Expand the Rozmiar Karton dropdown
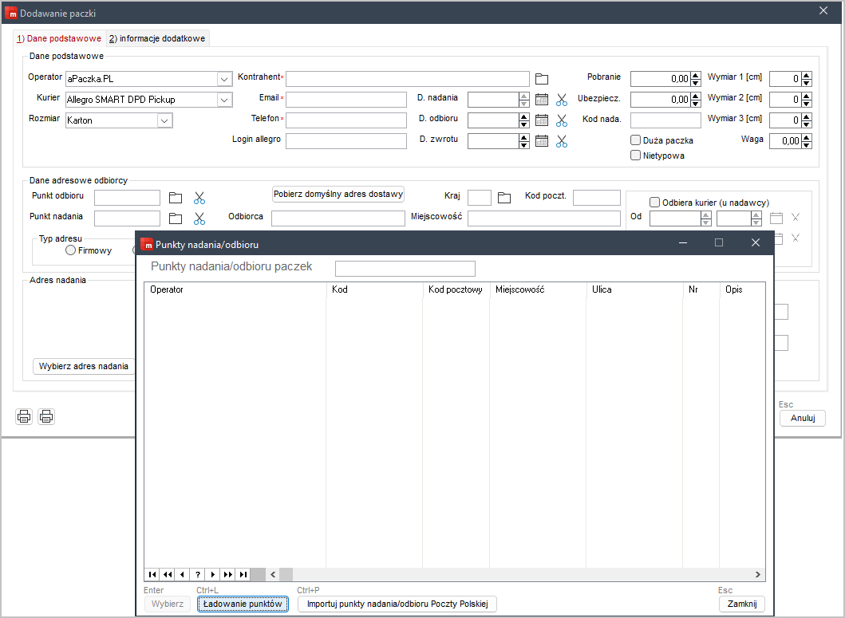Viewport: 845px width, 618px height. (165, 120)
